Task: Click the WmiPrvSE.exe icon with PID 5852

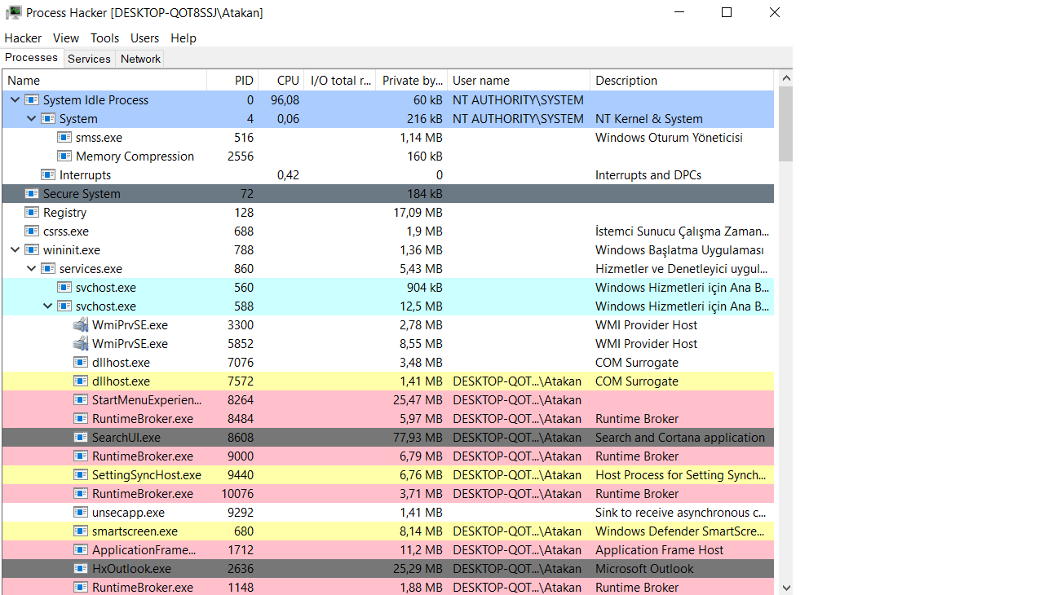Action: pyautogui.click(x=81, y=344)
